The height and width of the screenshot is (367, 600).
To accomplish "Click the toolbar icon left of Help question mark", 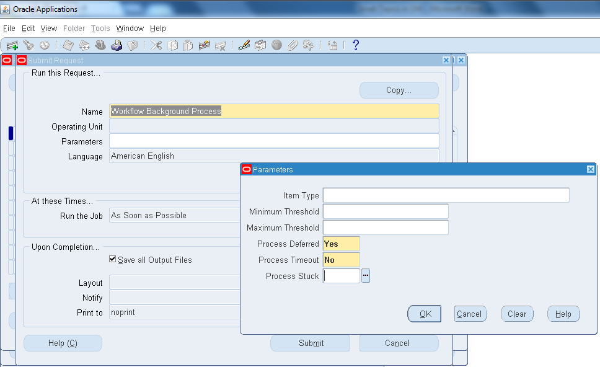I will (x=332, y=45).
